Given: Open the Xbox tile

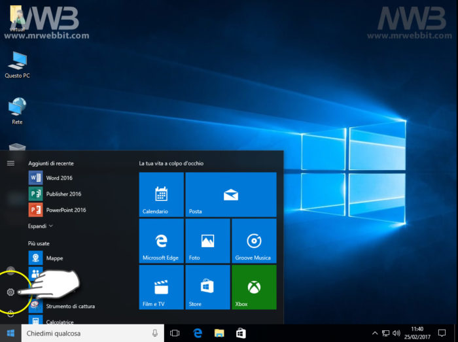Looking at the screenshot, I should pyautogui.click(x=254, y=287).
